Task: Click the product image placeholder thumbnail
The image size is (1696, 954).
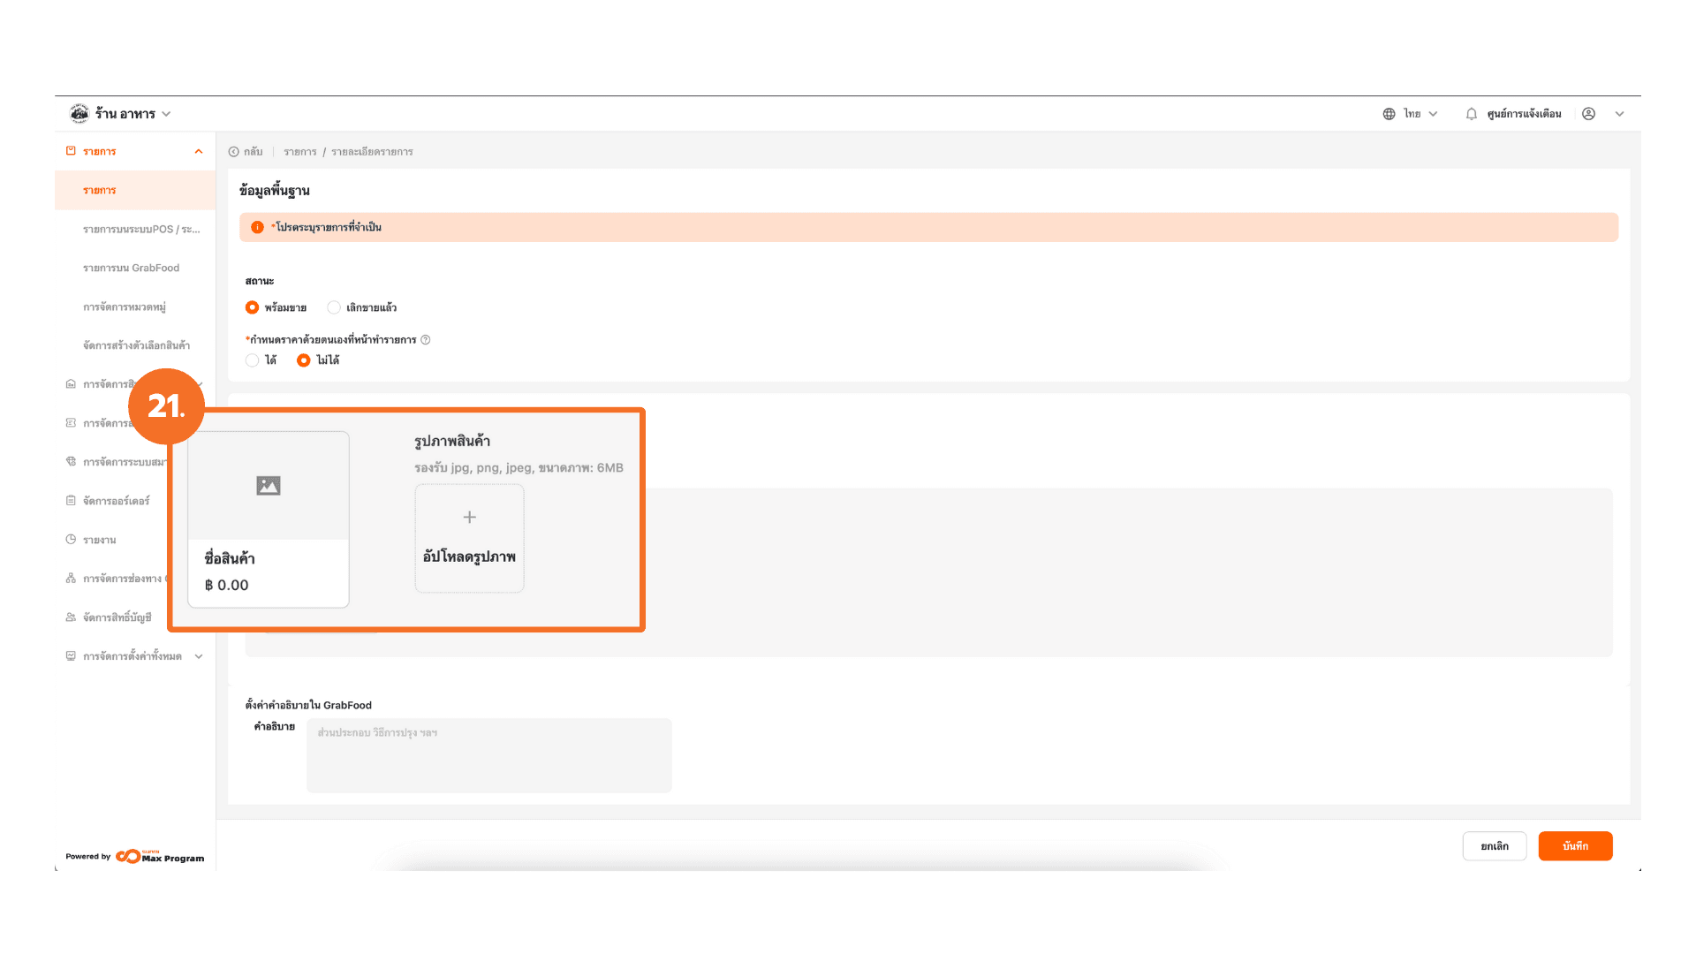Action: (x=269, y=486)
